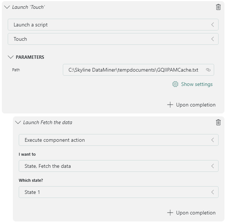Collapse the Launch Fetch the data section
Image resolution: width=227 pixels, height=224 pixels.
pyautogui.click(x=18, y=122)
